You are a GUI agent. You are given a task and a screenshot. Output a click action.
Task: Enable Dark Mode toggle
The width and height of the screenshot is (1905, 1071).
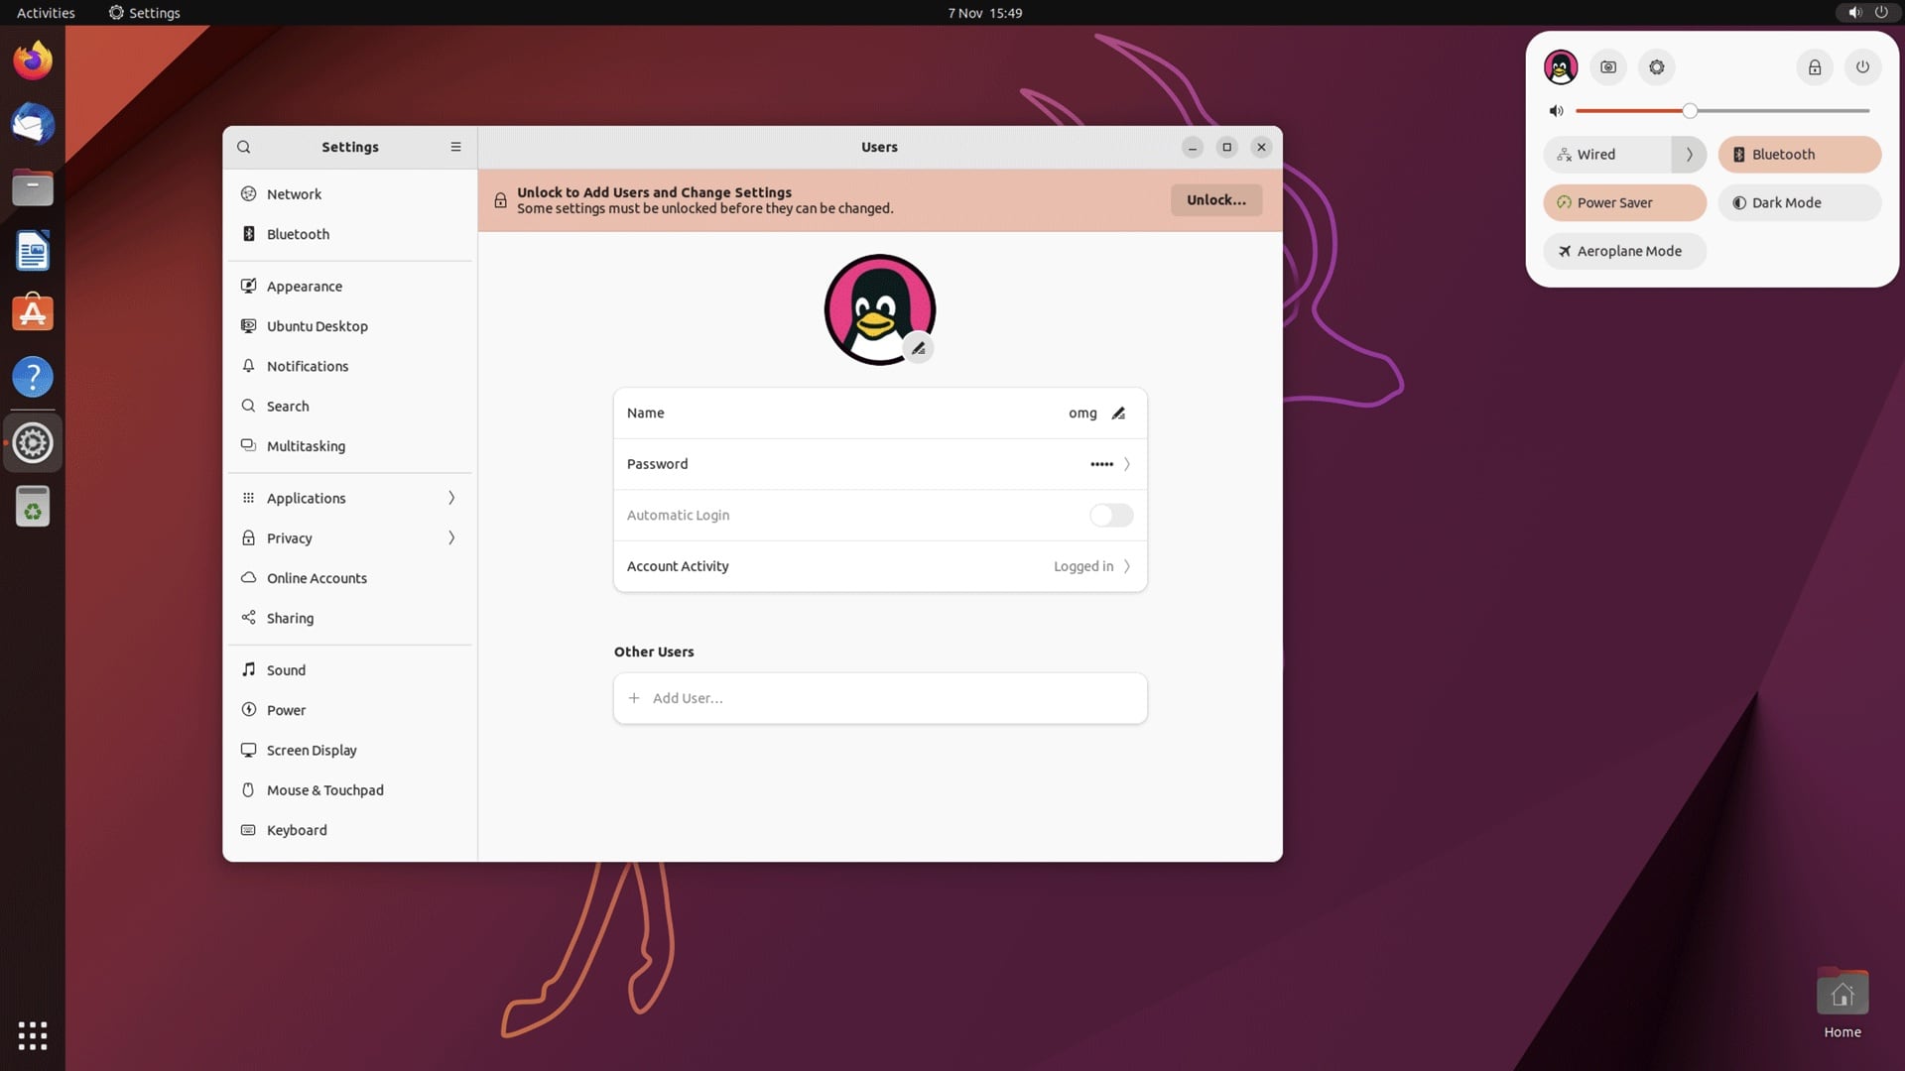tap(1800, 203)
